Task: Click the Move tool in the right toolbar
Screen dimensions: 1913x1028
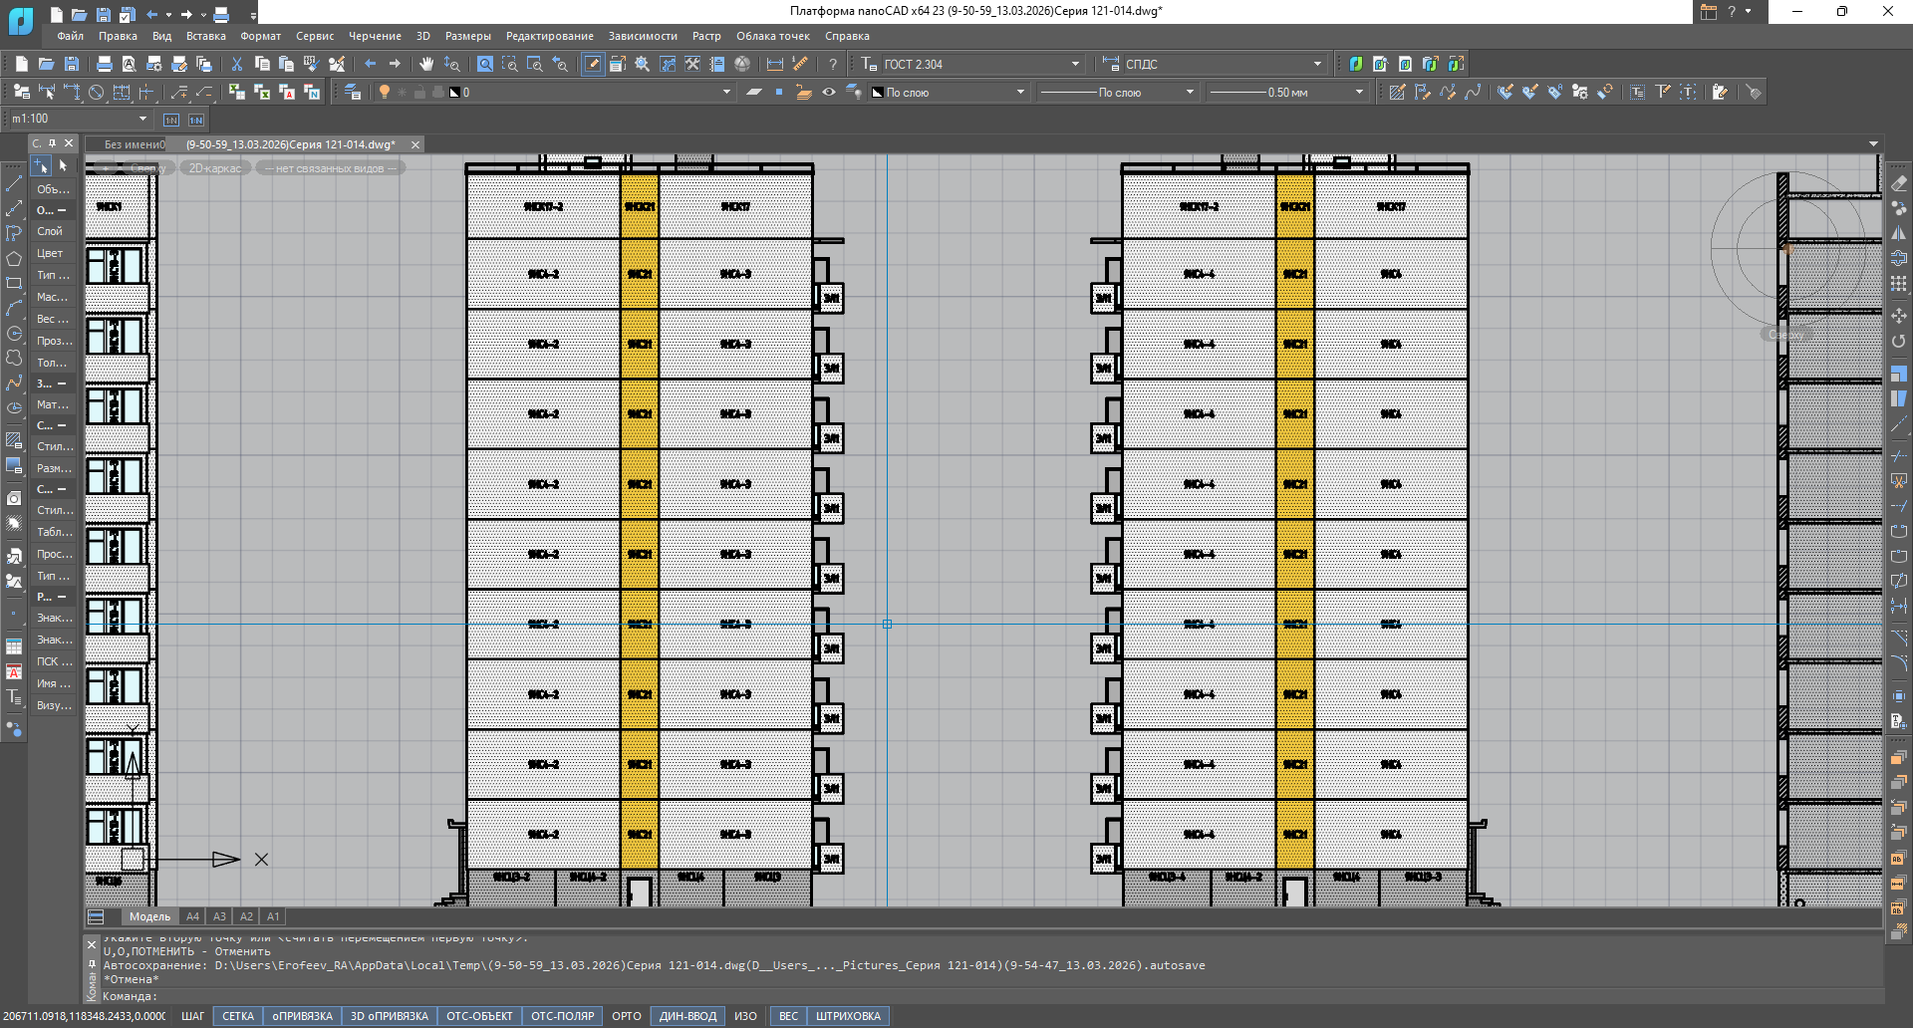Action: (1899, 315)
